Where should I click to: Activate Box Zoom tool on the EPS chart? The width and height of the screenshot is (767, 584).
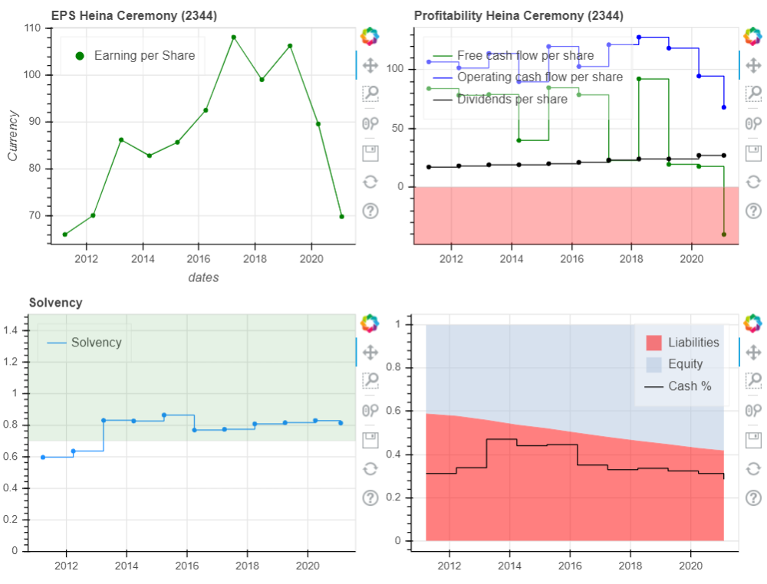click(x=370, y=94)
